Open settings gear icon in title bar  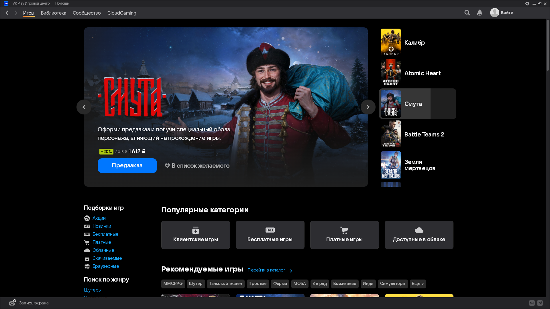click(527, 3)
